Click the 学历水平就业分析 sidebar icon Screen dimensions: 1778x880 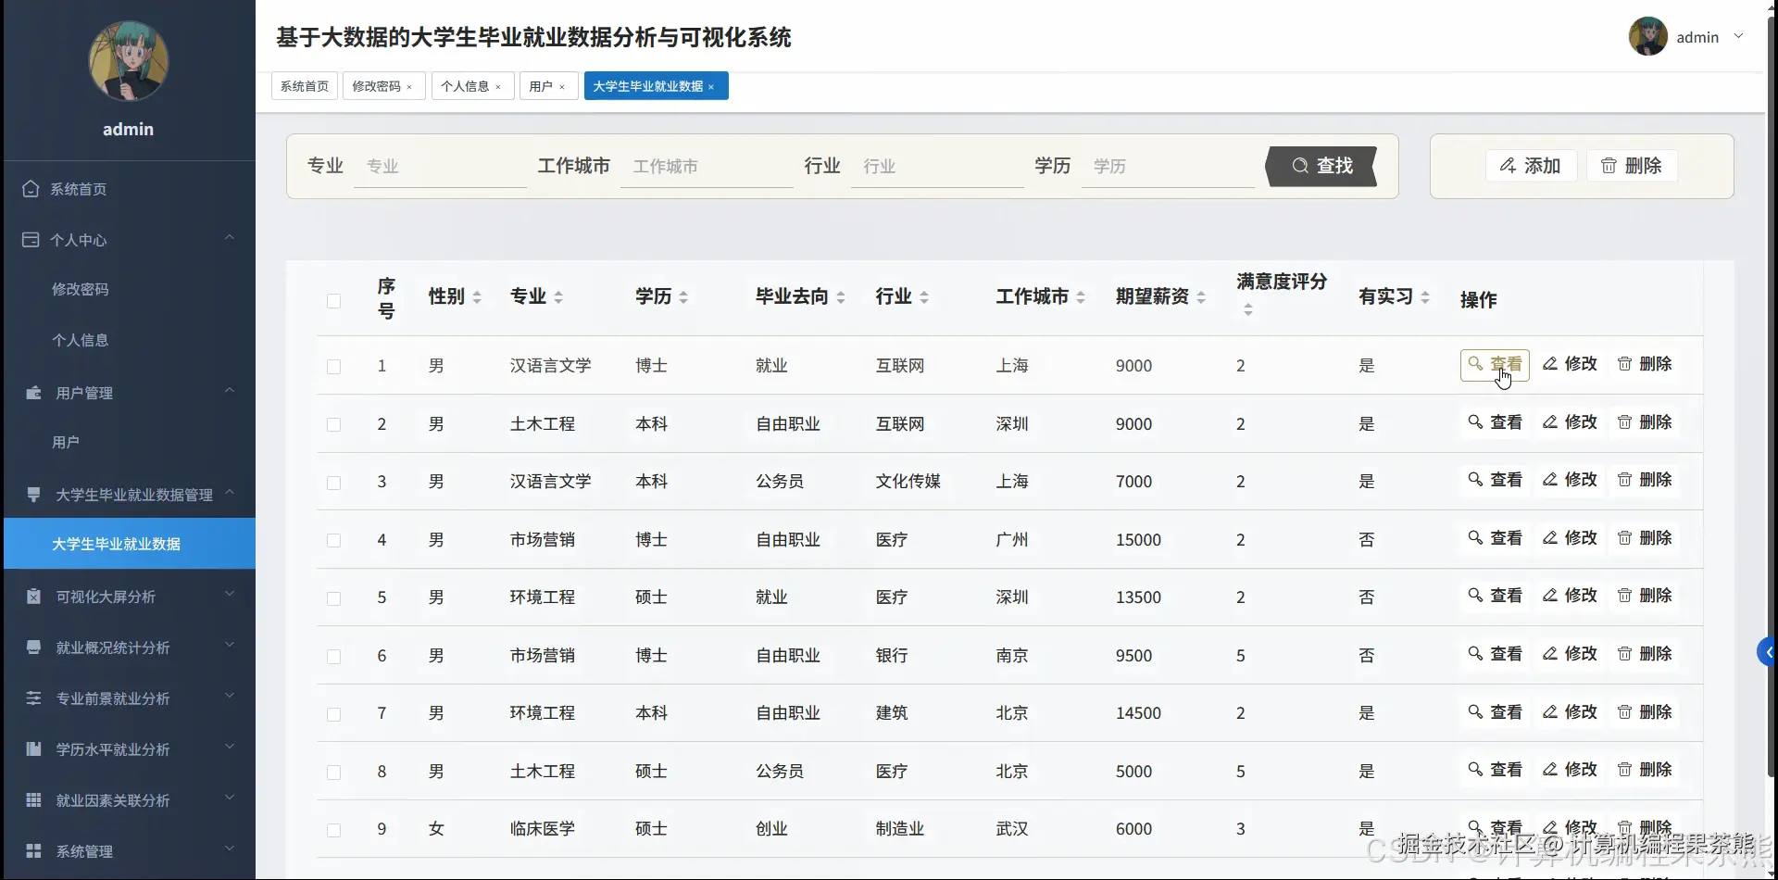[33, 749]
